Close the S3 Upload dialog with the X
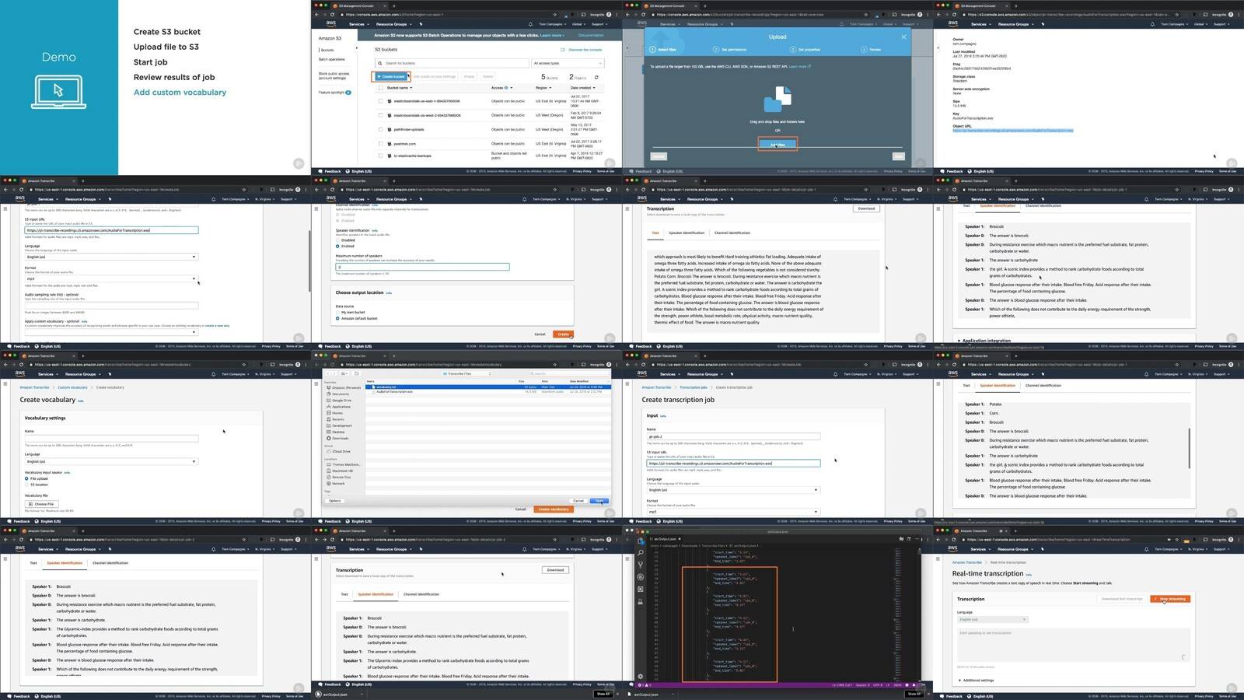The image size is (1244, 700). pyautogui.click(x=903, y=37)
